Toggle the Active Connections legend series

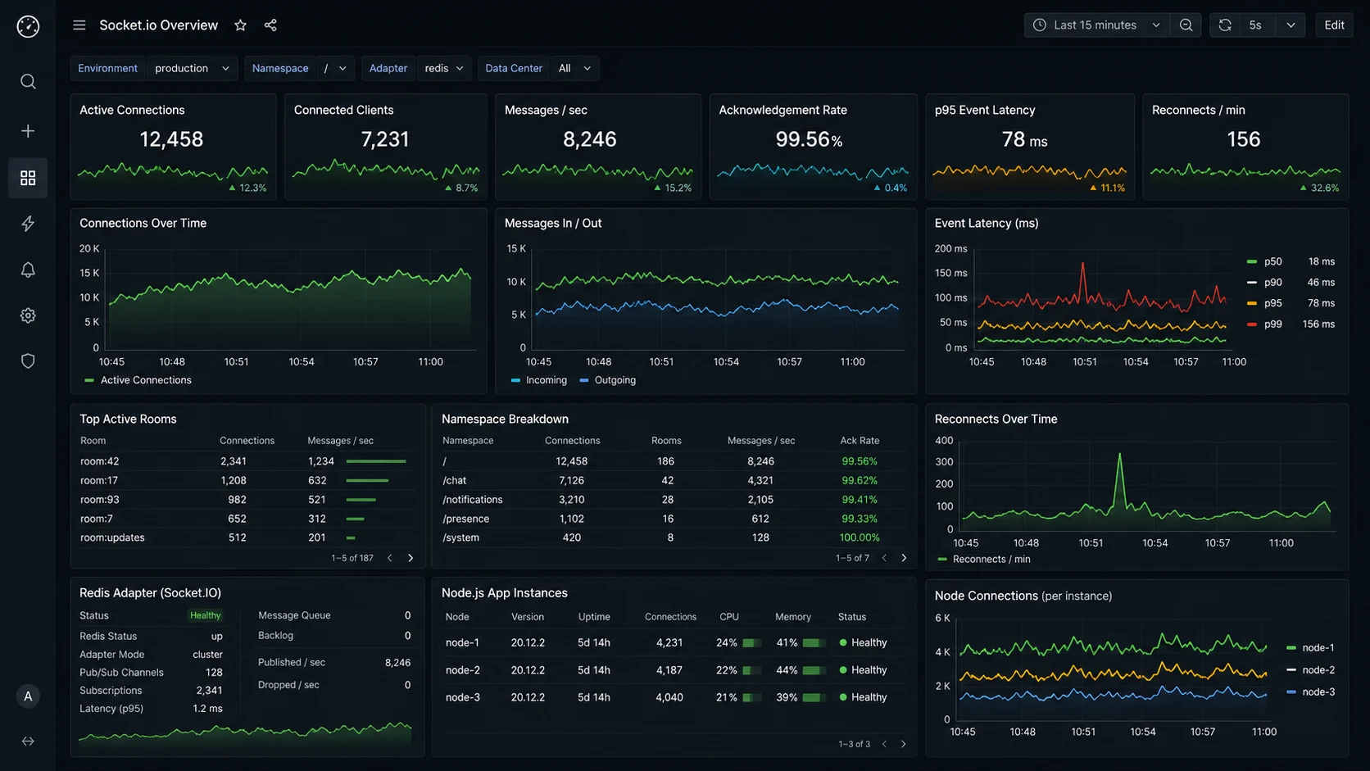tap(138, 380)
